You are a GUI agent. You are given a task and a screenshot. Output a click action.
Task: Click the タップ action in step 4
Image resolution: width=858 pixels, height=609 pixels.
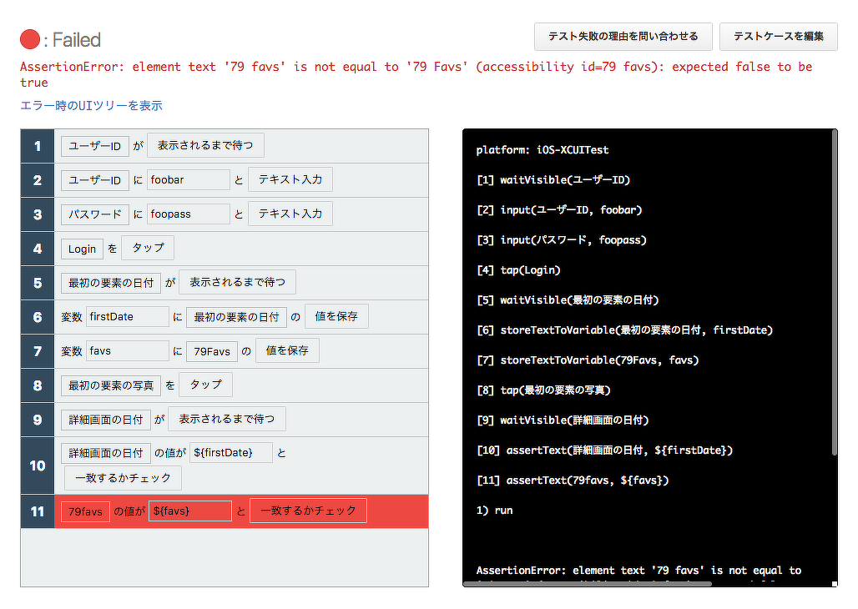(148, 248)
